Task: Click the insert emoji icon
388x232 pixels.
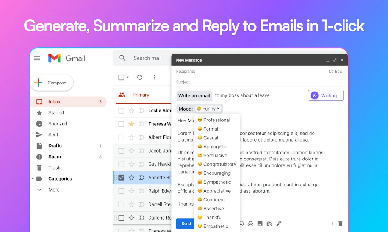Action: coord(241,224)
